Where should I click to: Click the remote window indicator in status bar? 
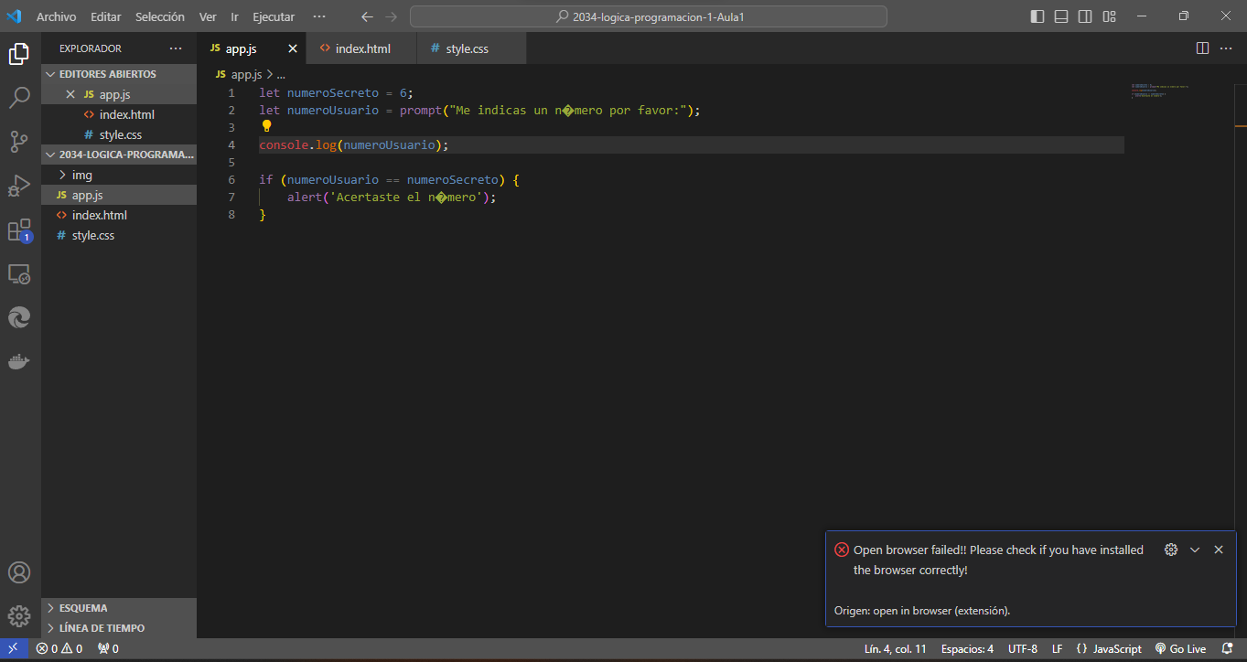point(13,649)
